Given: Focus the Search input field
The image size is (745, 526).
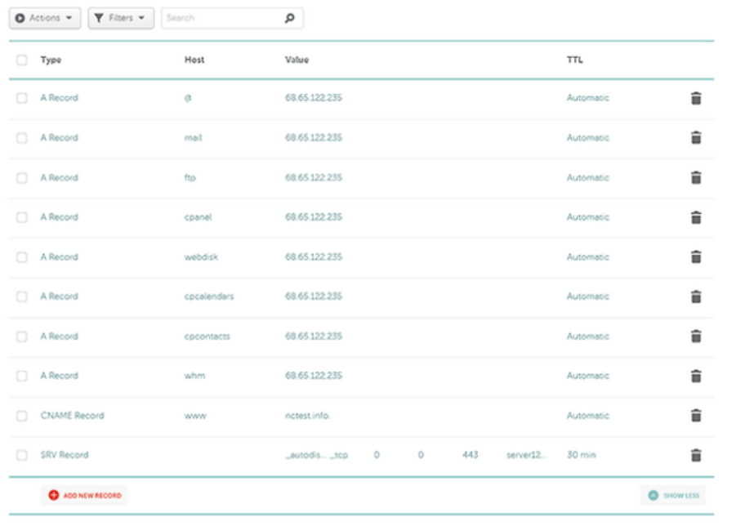Looking at the screenshot, I should 221,18.
